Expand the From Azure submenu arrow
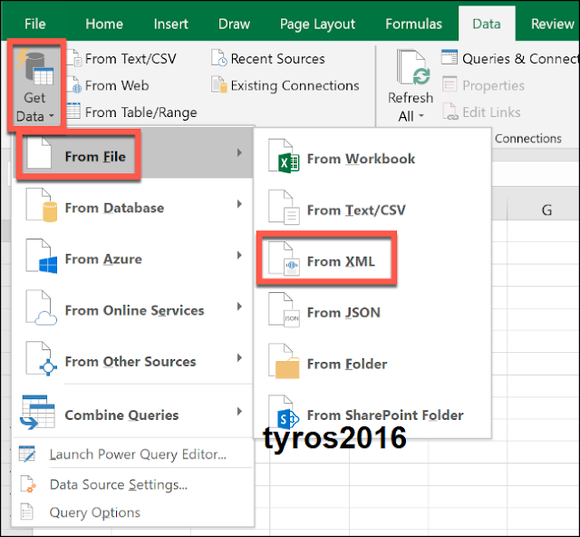Screen dimensions: 580x537 click(239, 255)
